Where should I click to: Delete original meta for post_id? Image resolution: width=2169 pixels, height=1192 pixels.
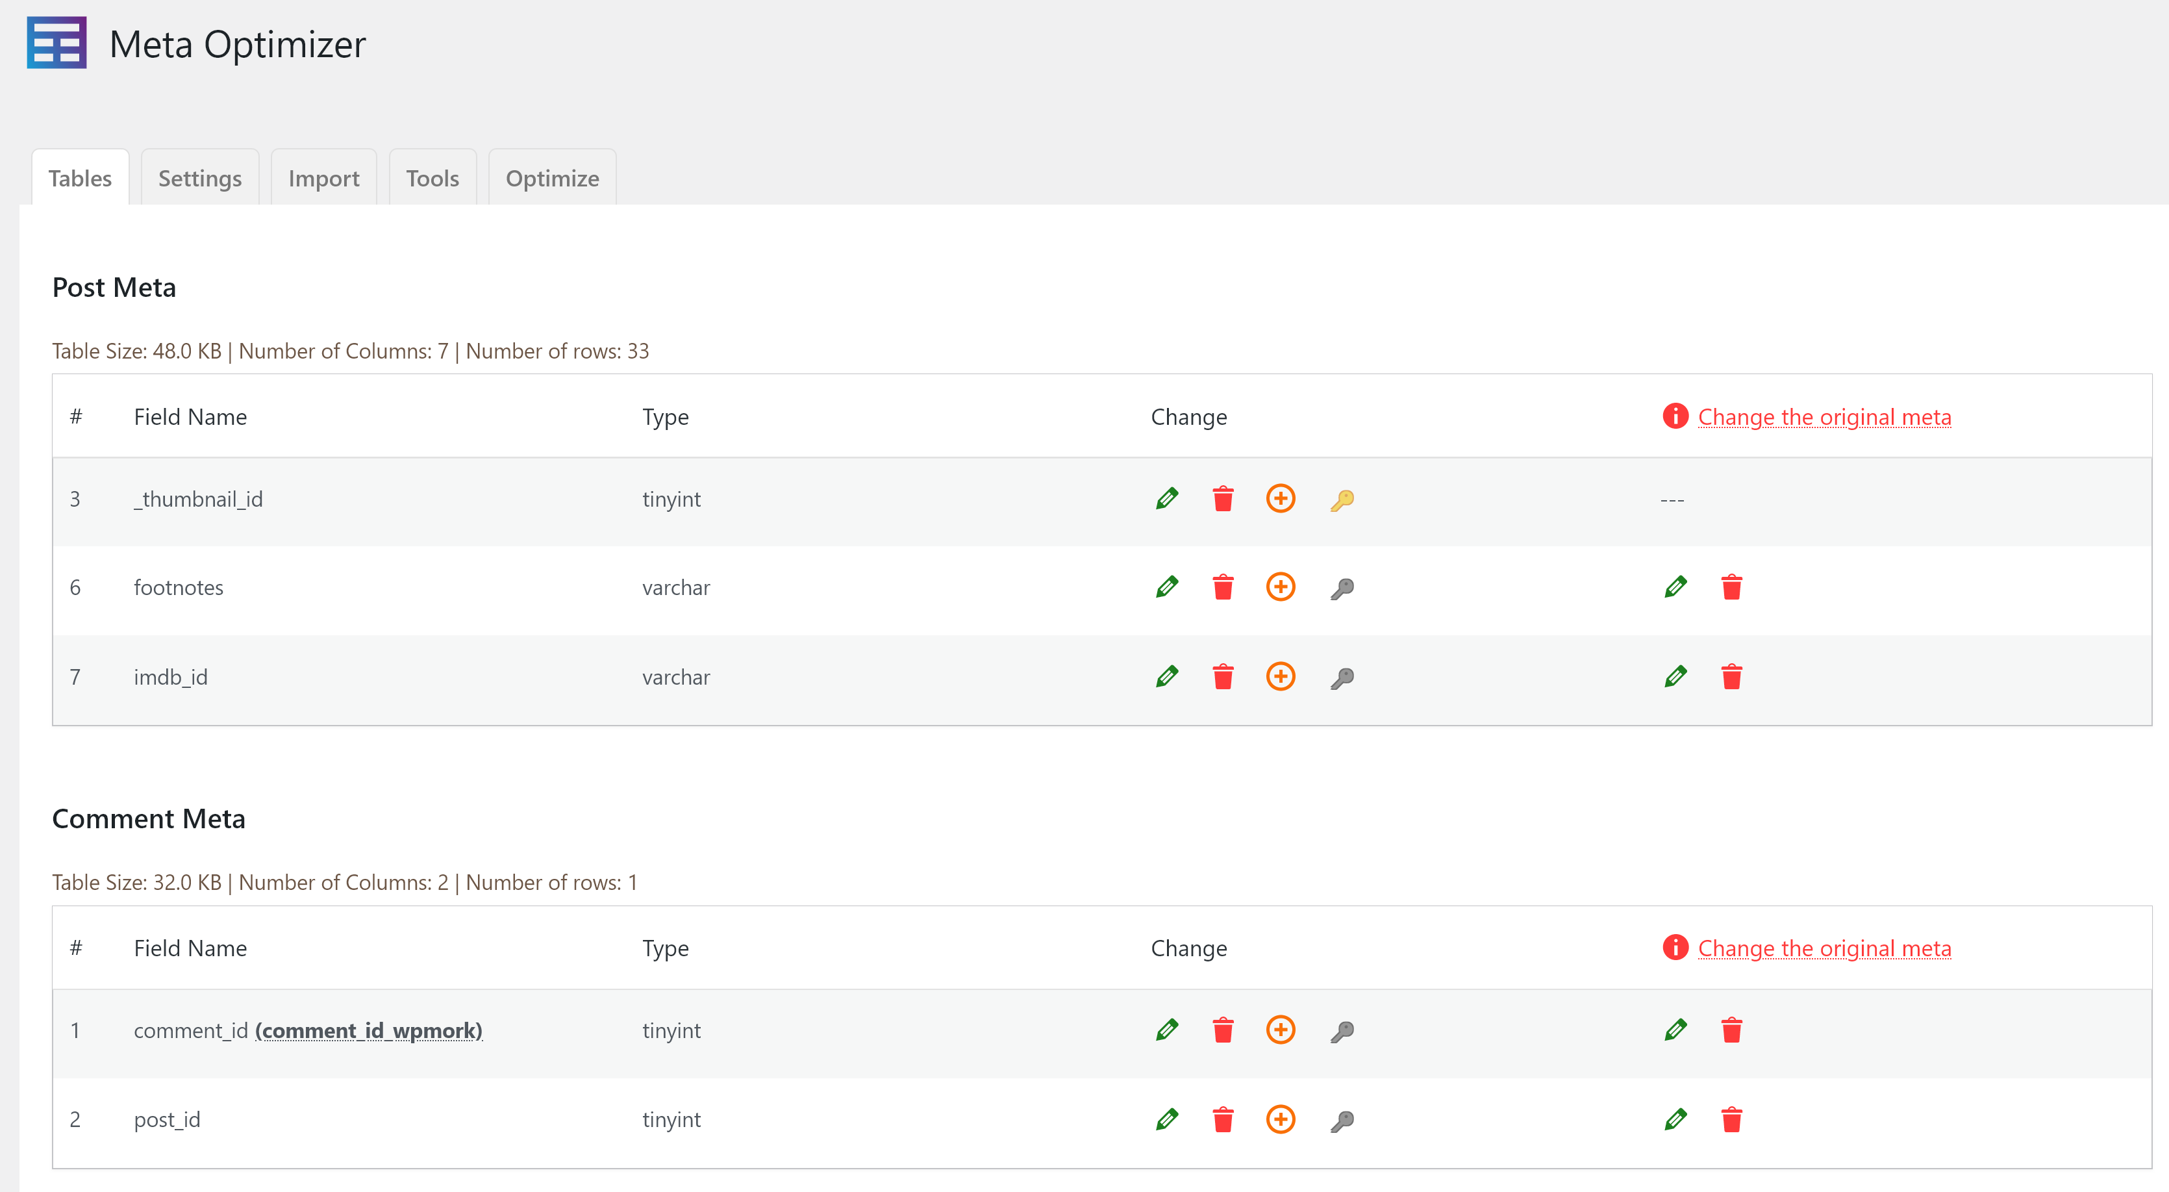1731,1119
